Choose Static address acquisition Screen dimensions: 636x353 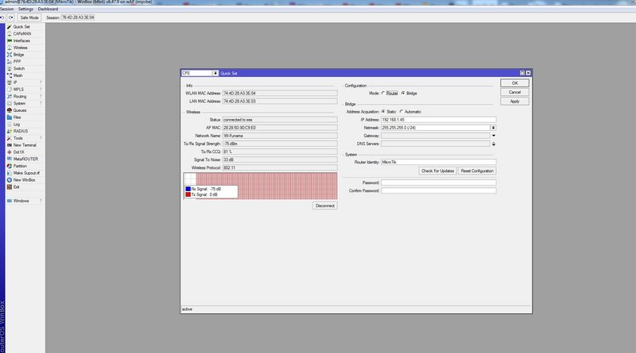[x=383, y=111]
